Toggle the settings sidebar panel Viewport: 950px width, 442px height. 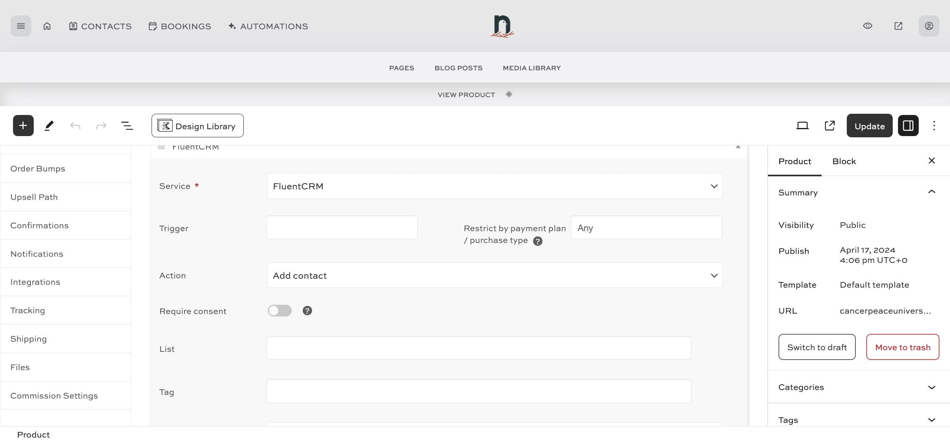908,125
